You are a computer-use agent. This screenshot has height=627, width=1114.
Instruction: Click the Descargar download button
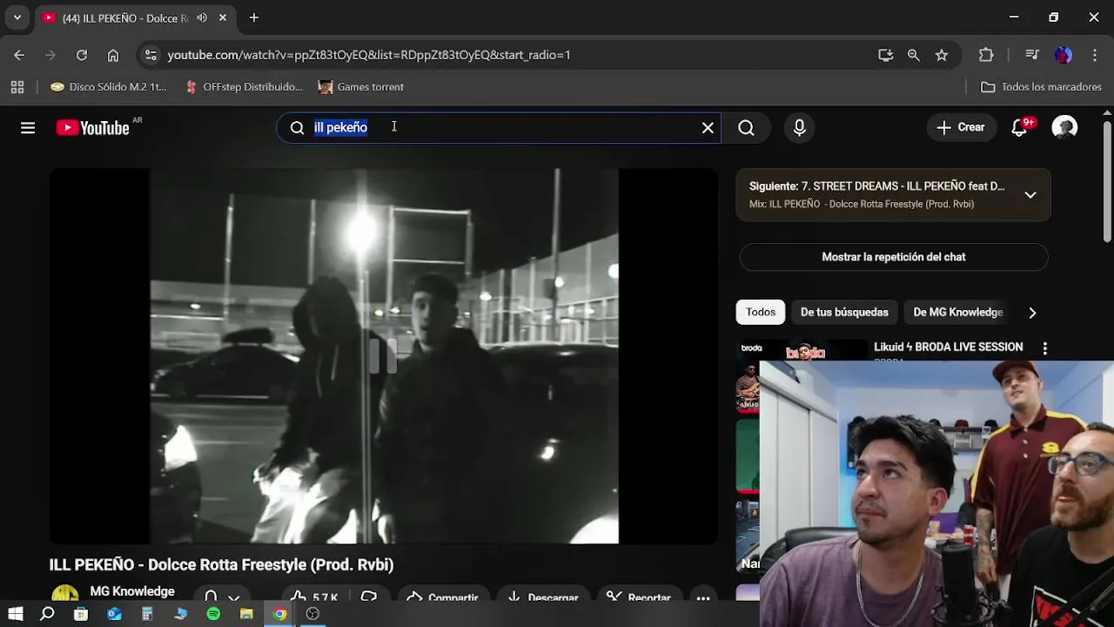543,597
